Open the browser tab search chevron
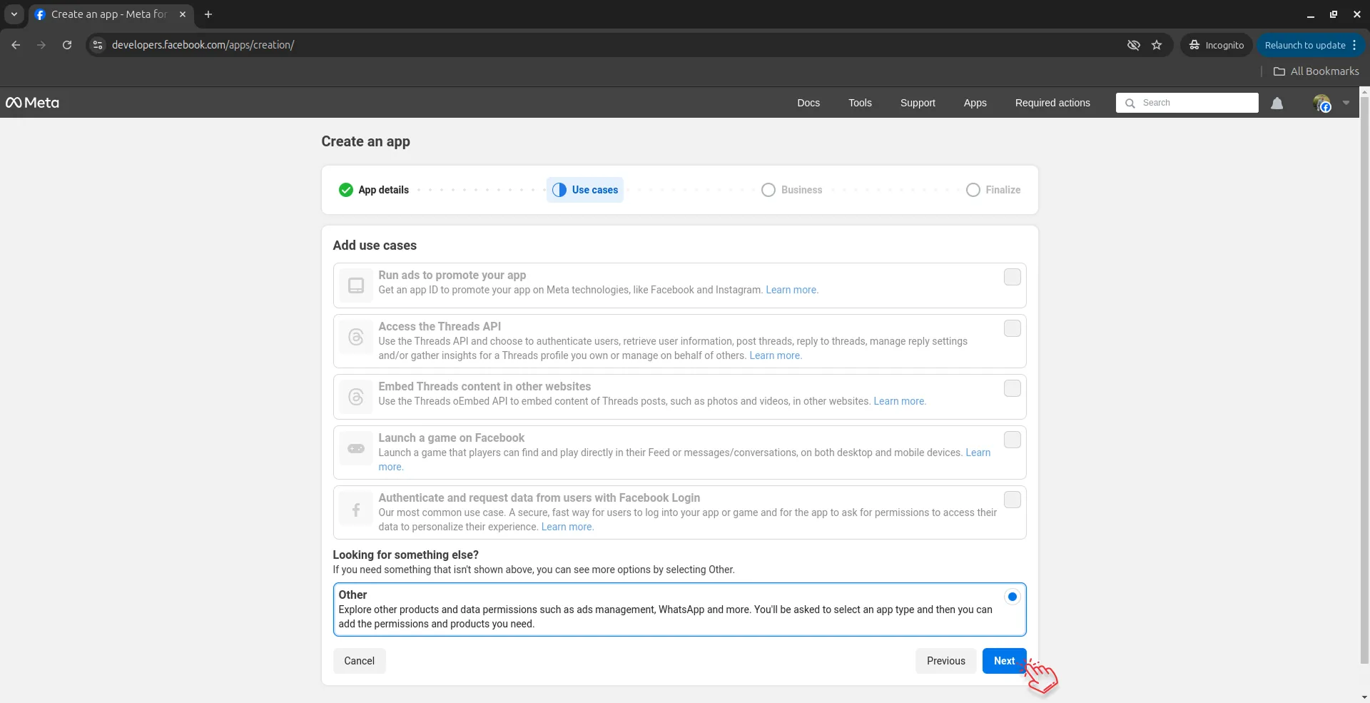 14,14
